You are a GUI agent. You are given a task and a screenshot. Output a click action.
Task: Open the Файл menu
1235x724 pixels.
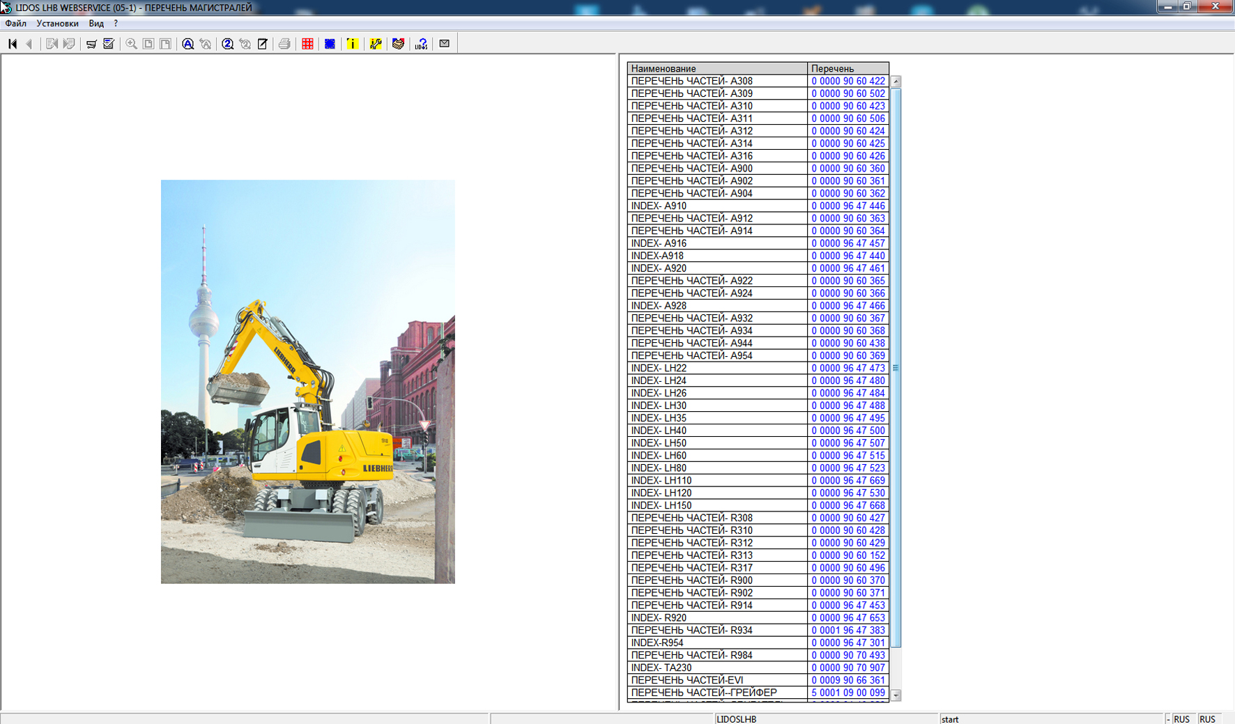point(15,24)
